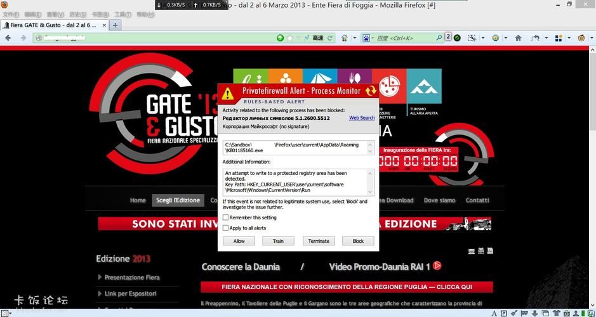Open Video Promo-Daunia RAI 1 link
This screenshot has height=317, width=596.
tap(380, 267)
